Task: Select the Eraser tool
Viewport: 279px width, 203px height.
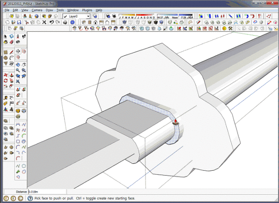Action: pyautogui.click(x=12, y=42)
